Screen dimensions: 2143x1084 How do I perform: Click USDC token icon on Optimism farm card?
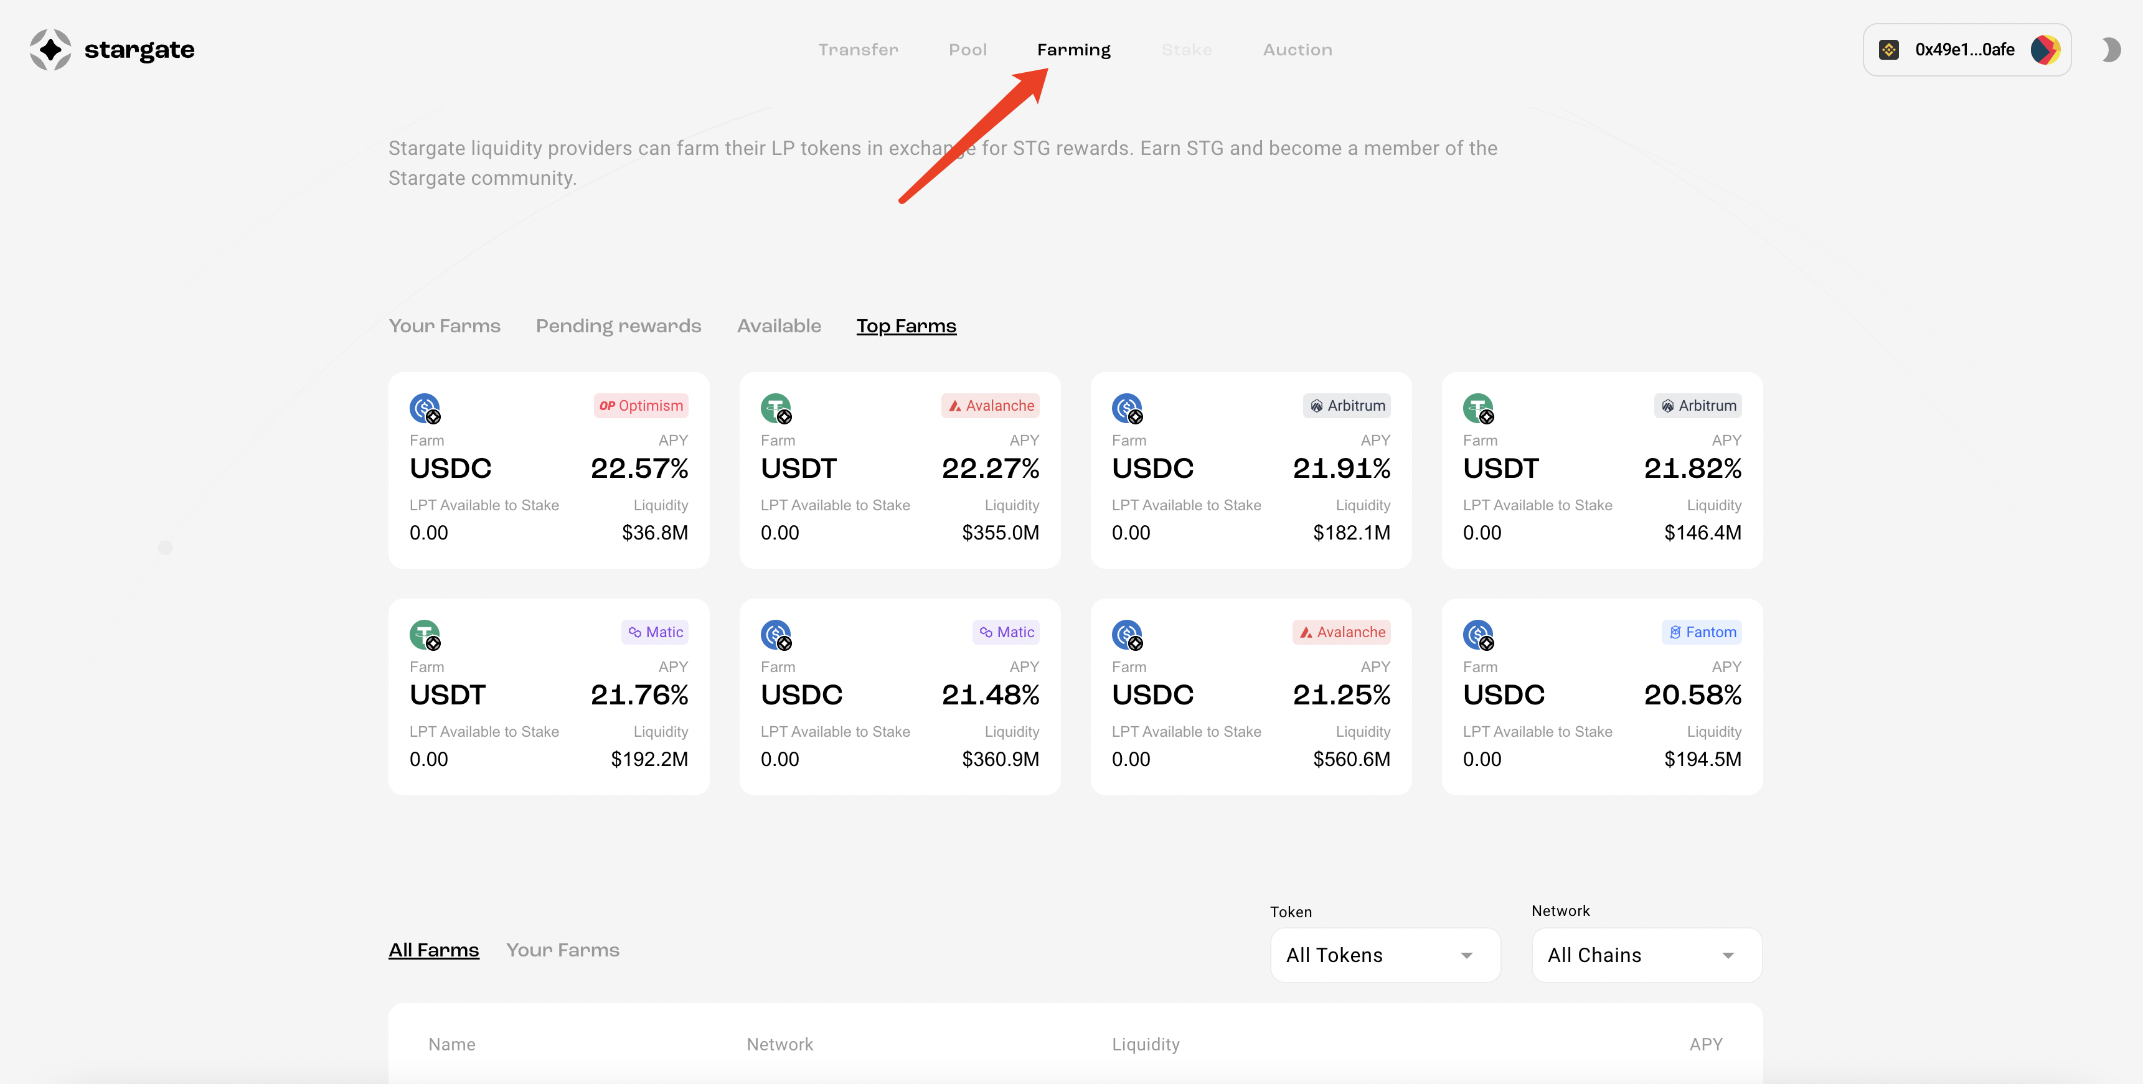pos(425,408)
